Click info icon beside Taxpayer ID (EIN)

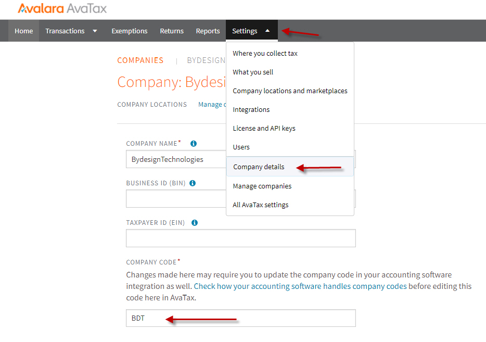pyautogui.click(x=195, y=223)
